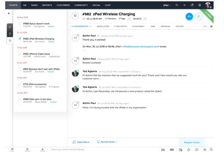This screenshot has width=224, height=155.
Task: Open the settings gear icon
Action: pos(200,5)
